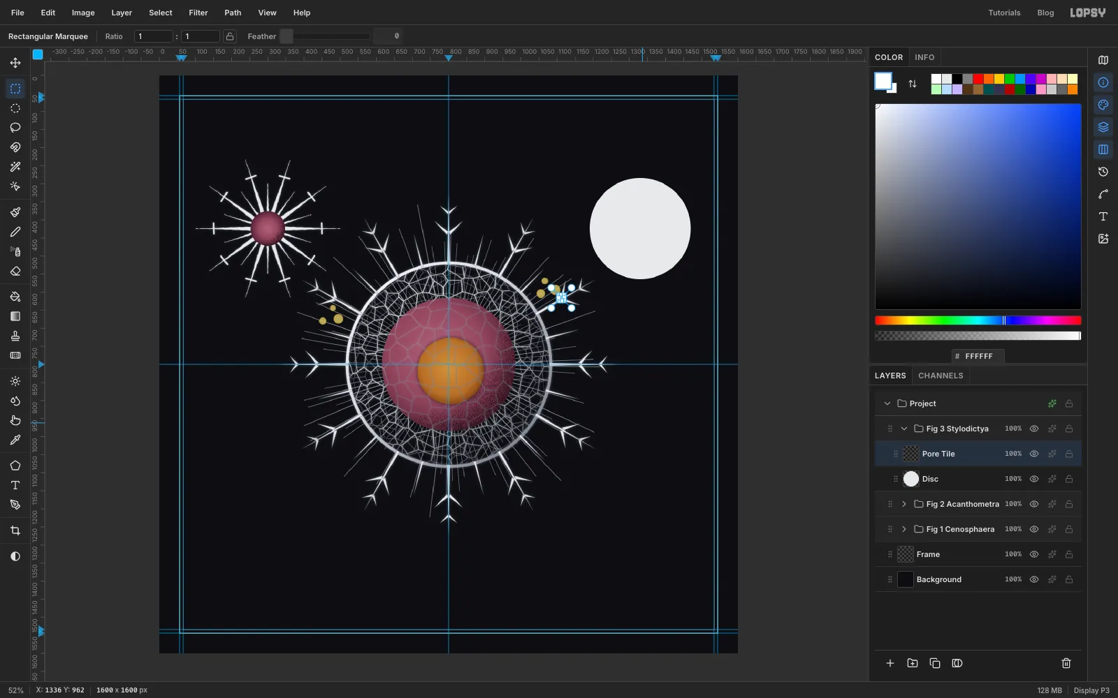Screen dimensions: 1118x698
Task: Click the hex color input field
Action: (978, 356)
